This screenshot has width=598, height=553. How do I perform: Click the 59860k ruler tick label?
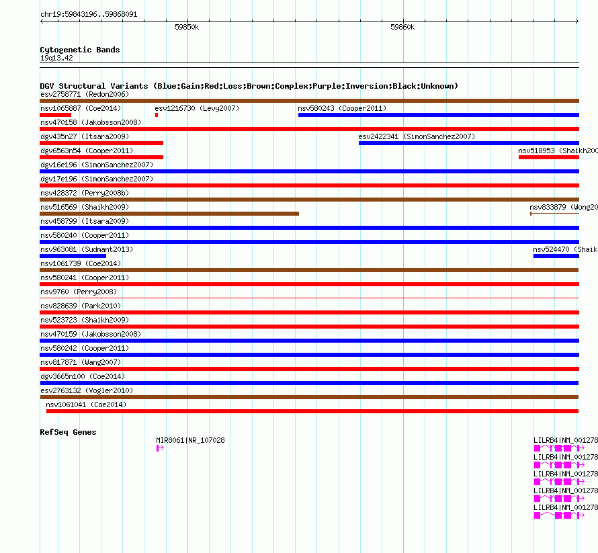402,27
